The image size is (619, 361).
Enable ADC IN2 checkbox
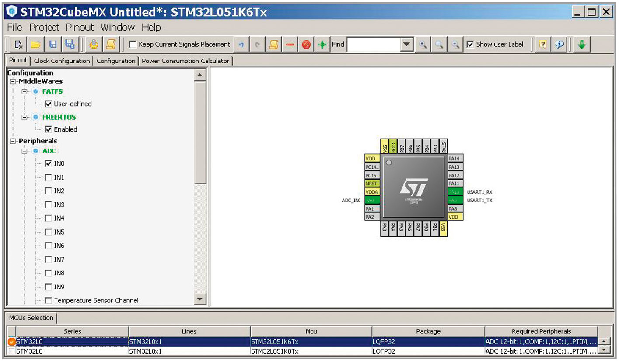click(49, 191)
